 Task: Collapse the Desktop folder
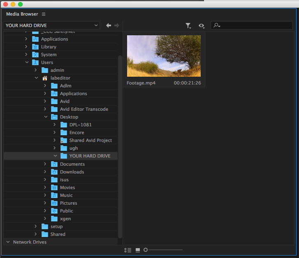[46, 117]
